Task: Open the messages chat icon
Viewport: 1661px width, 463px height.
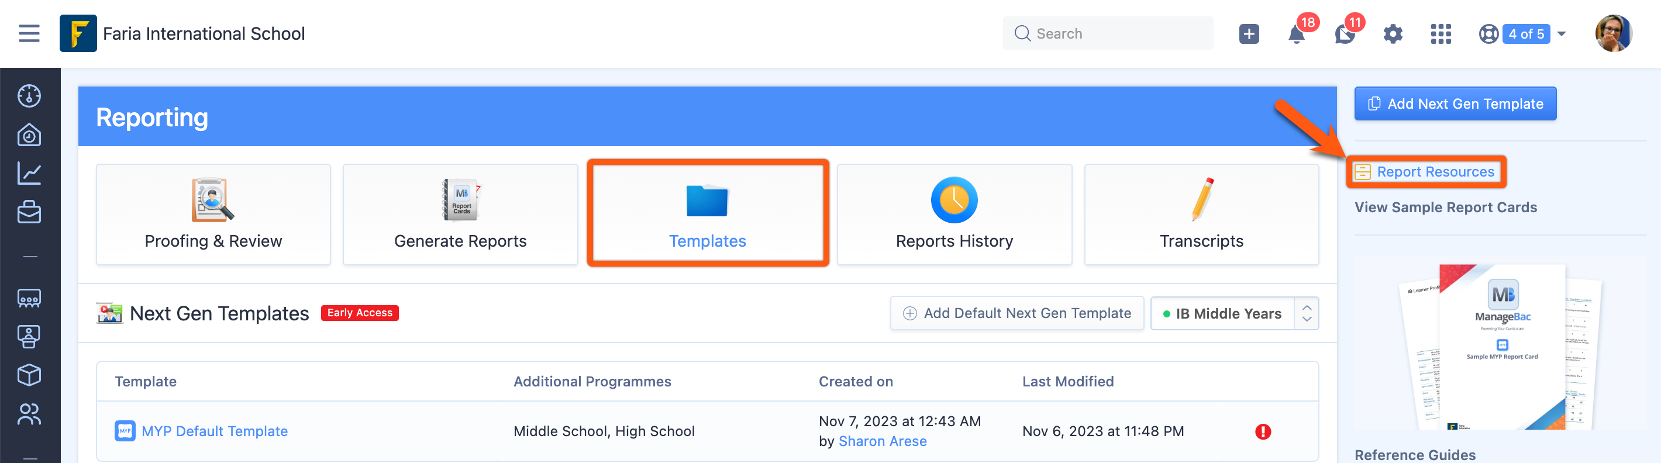Action: click(x=1345, y=34)
